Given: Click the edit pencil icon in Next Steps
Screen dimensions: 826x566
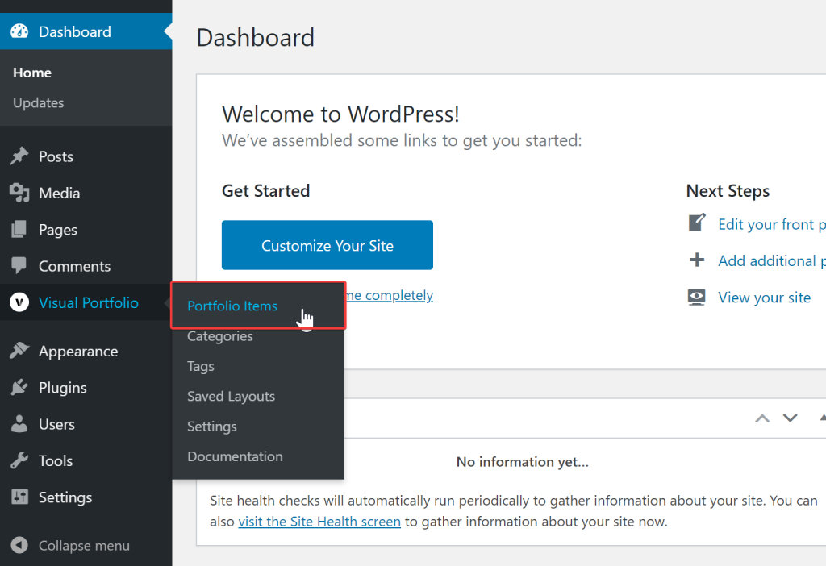Looking at the screenshot, I should (x=697, y=223).
